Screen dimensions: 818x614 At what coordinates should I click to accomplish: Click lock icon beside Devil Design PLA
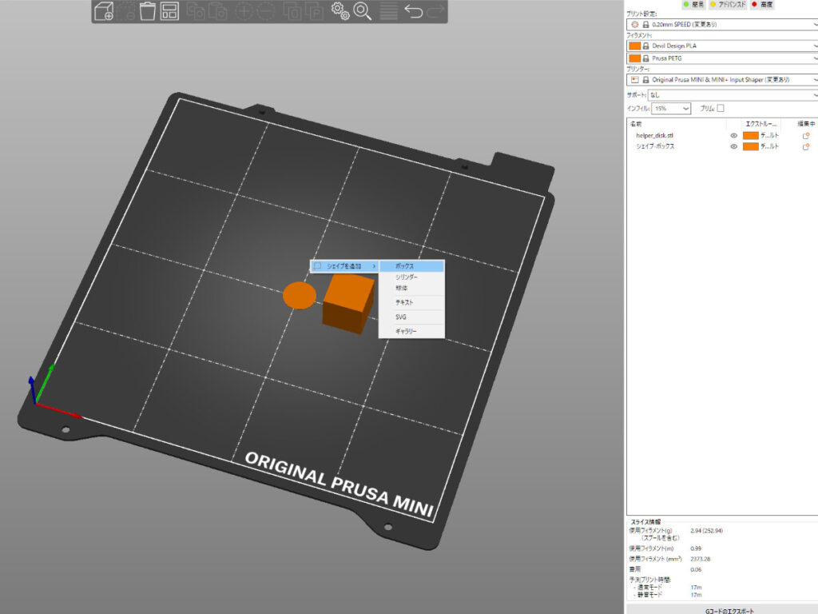click(645, 46)
